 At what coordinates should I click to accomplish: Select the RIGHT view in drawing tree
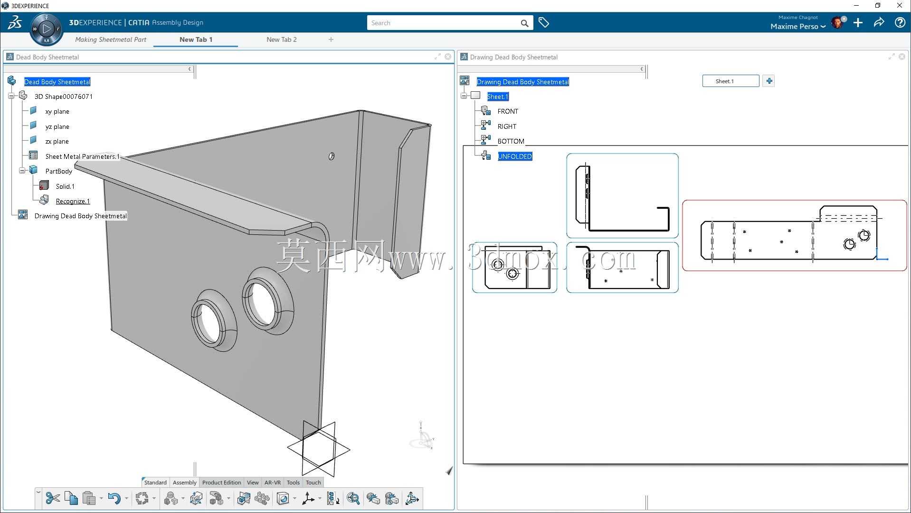pos(507,126)
